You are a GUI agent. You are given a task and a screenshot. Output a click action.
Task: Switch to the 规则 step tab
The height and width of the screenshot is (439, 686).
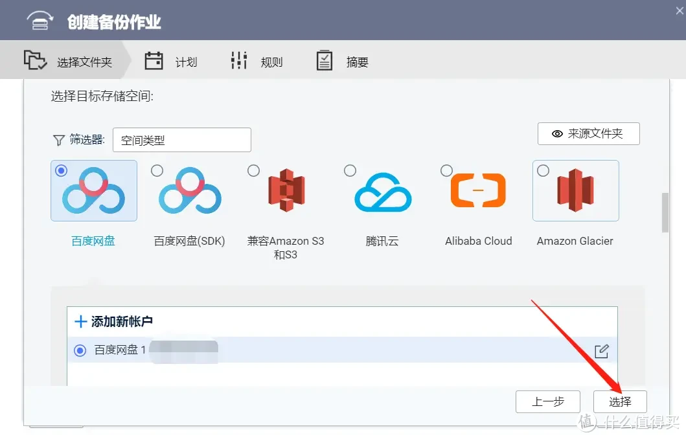click(257, 62)
